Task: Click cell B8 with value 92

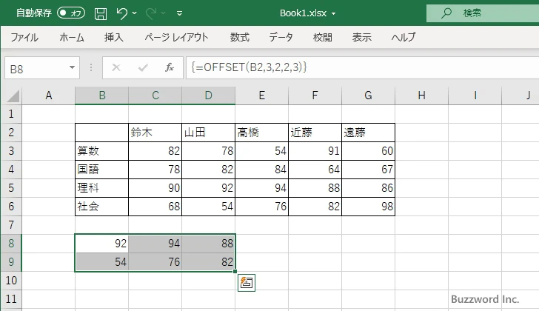Action: point(101,244)
